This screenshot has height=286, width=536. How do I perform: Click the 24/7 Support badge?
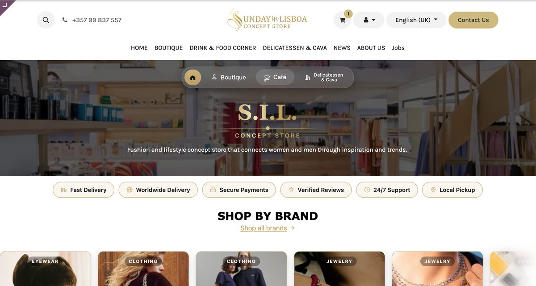[387, 190]
